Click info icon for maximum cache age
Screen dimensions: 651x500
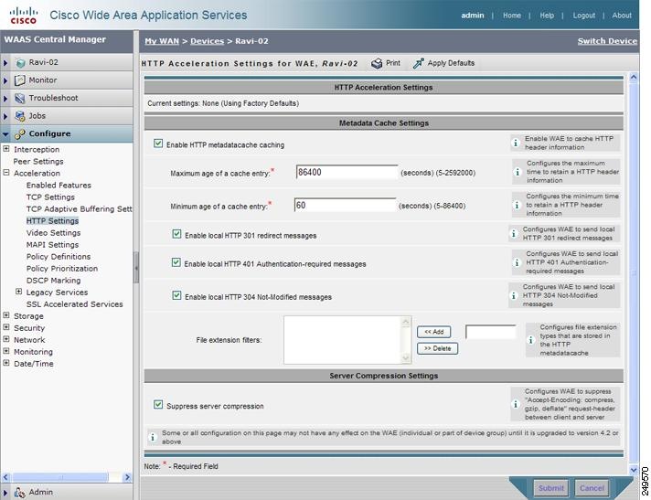point(518,172)
